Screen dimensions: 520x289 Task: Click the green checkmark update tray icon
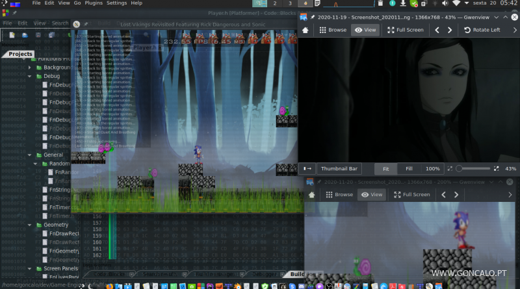(413, 3)
